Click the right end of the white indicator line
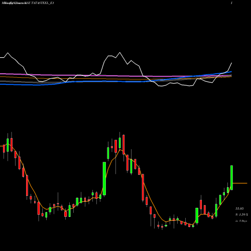The width and height of the screenshot is (251, 251). coord(231,63)
